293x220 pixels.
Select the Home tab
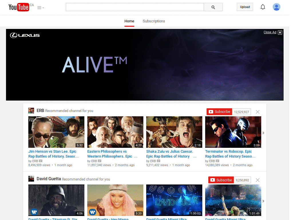[x=129, y=21]
